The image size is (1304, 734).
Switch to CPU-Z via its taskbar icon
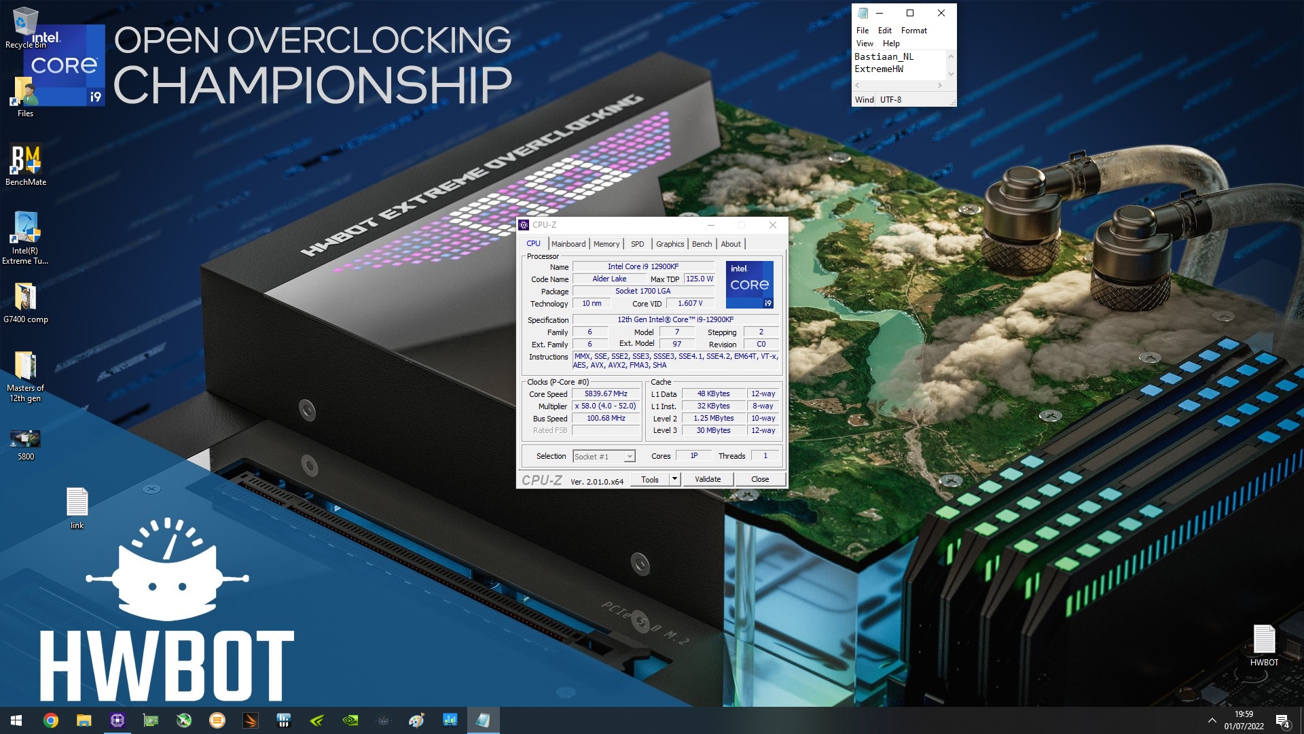pos(117,720)
